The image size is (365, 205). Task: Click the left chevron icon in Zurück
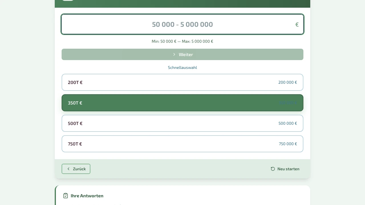(x=68, y=169)
